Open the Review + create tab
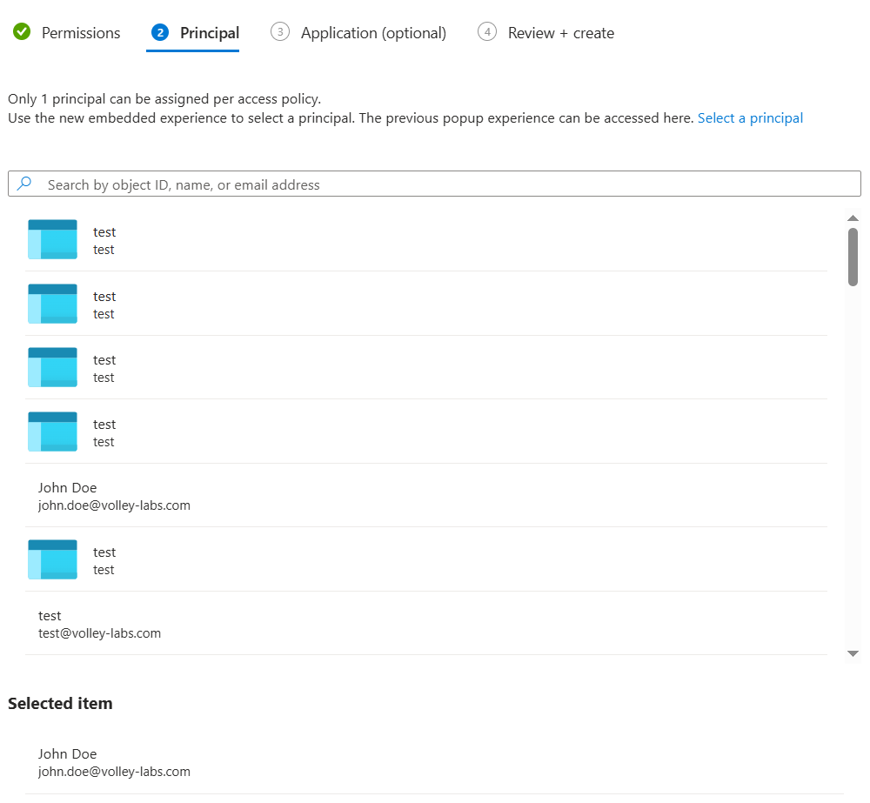Screen dimensions: 870x803 coord(561,33)
